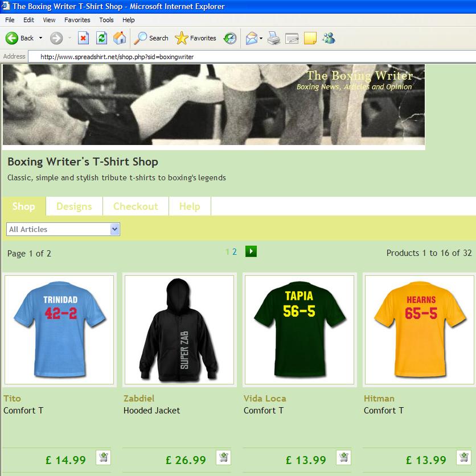Open the Search pane
This screenshot has width=476, height=476.
click(x=150, y=38)
